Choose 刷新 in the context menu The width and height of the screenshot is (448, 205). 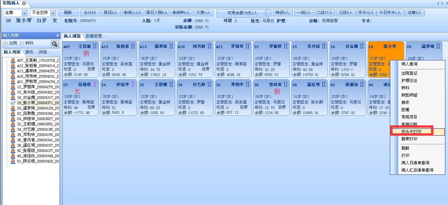click(417, 148)
